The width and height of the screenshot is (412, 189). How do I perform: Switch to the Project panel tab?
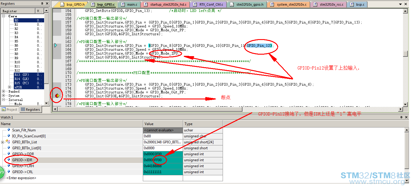pos(10,109)
